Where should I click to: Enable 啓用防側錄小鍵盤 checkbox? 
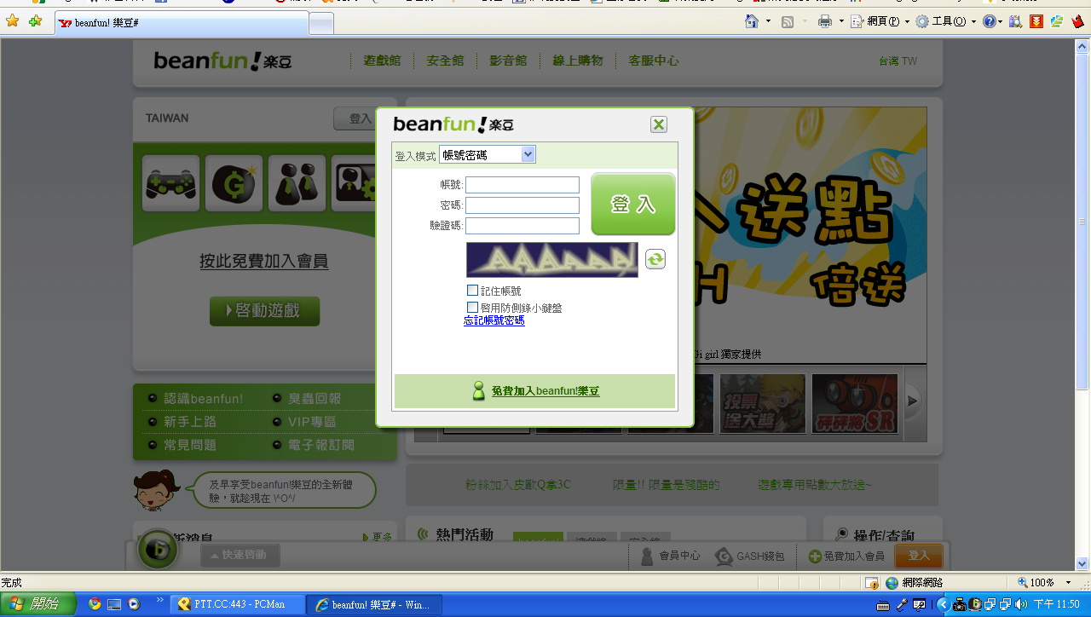(x=473, y=307)
